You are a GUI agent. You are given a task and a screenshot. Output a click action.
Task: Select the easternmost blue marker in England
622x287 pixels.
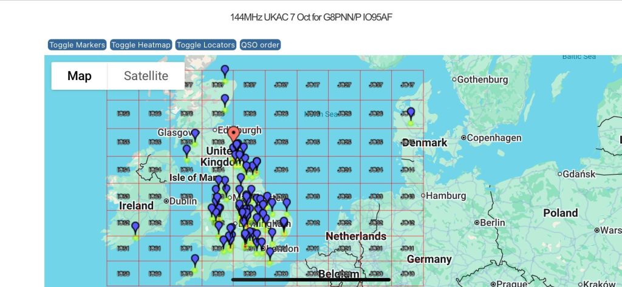point(286,204)
